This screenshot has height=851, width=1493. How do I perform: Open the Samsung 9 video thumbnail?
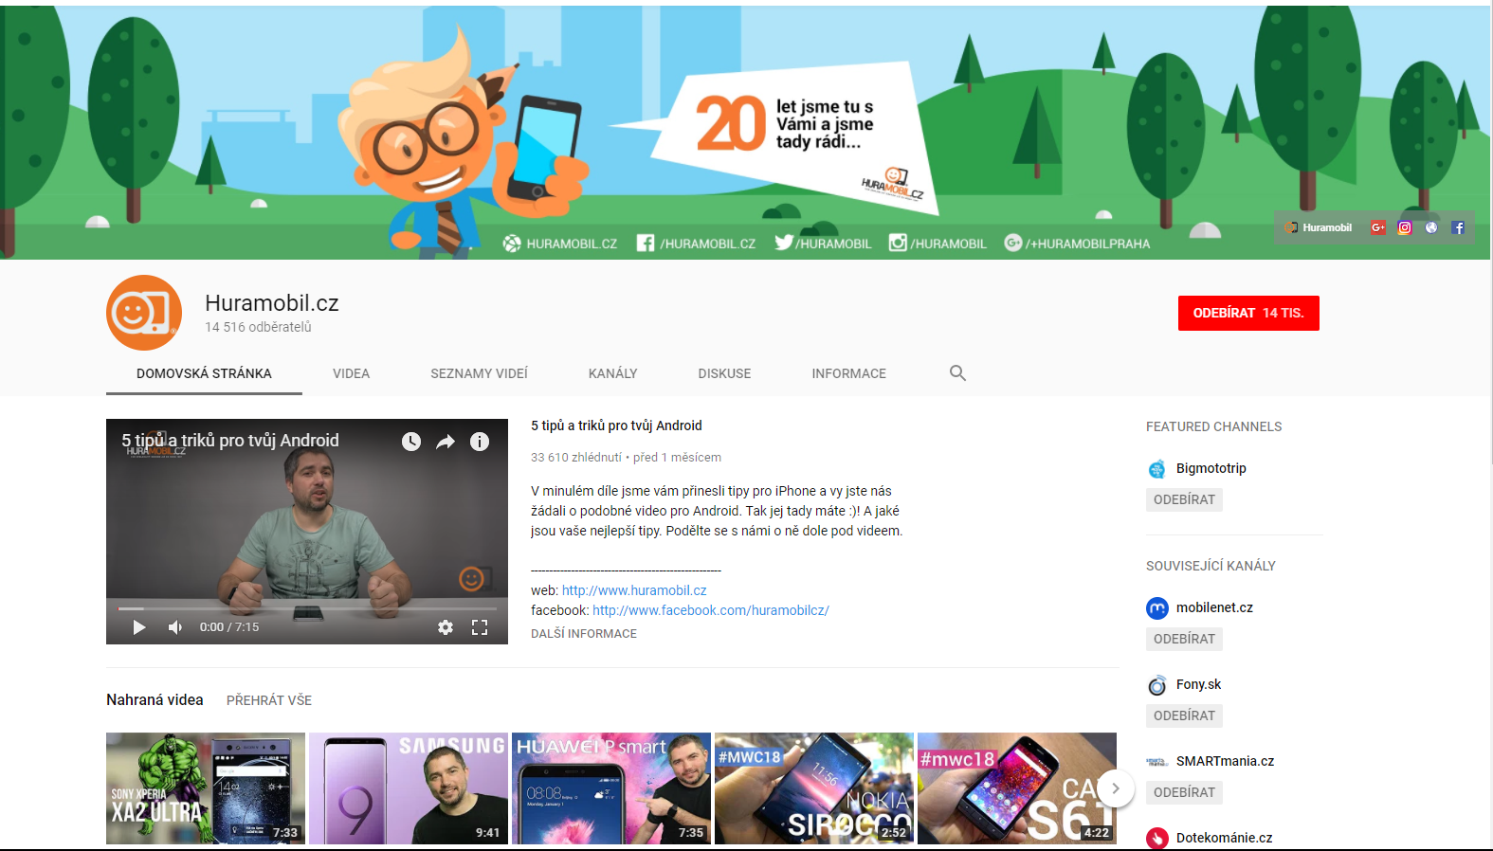coord(409,788)
